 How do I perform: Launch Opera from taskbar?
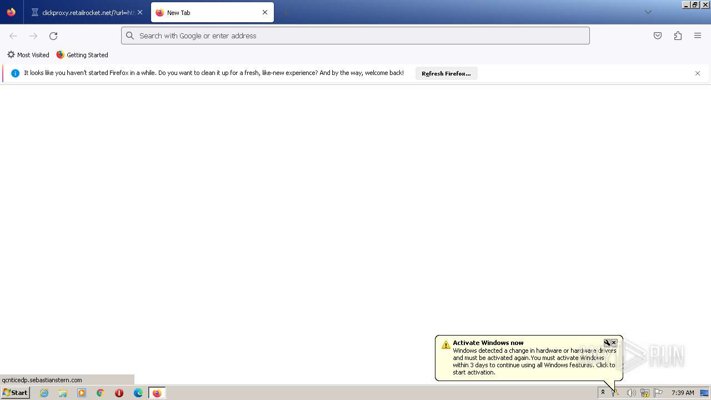tap(119, 393)
